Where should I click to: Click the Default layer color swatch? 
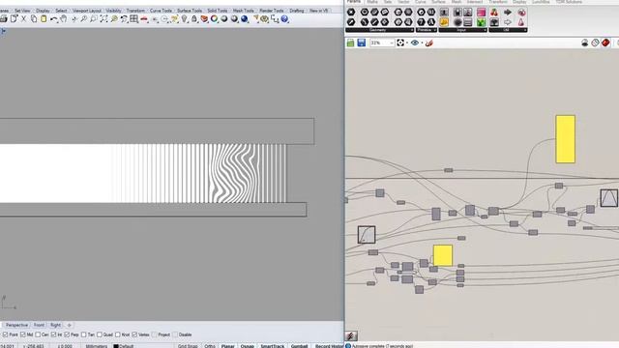[116, 346]
